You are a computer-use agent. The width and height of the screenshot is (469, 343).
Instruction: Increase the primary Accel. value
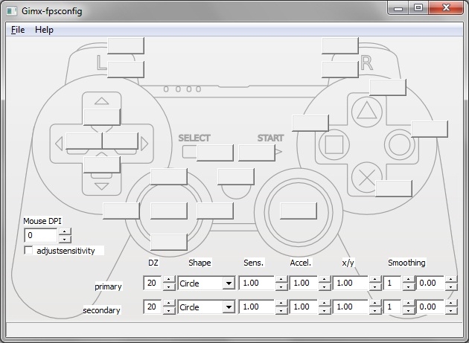[x=325, y=279]
